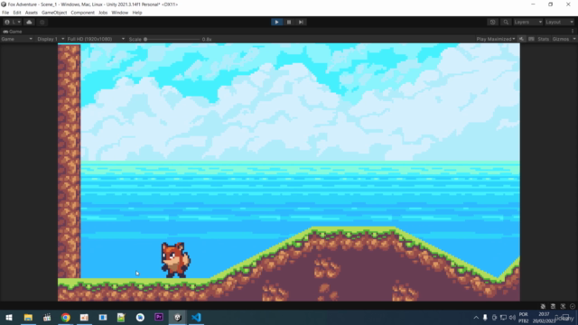The width and height of the screenshot is (578, 325).
Task: Select the Game tab
Action: pos(13,32)
